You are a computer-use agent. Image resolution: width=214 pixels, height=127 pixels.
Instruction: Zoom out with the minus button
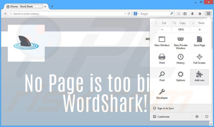(162, 29)
